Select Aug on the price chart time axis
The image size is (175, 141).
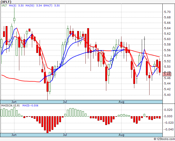121,102
